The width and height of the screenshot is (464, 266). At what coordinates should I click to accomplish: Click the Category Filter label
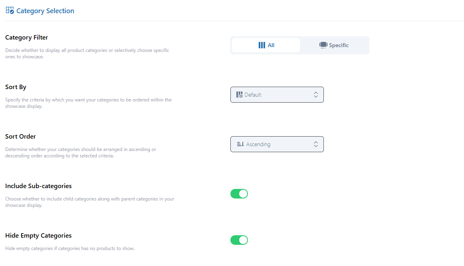pos(27,38)
